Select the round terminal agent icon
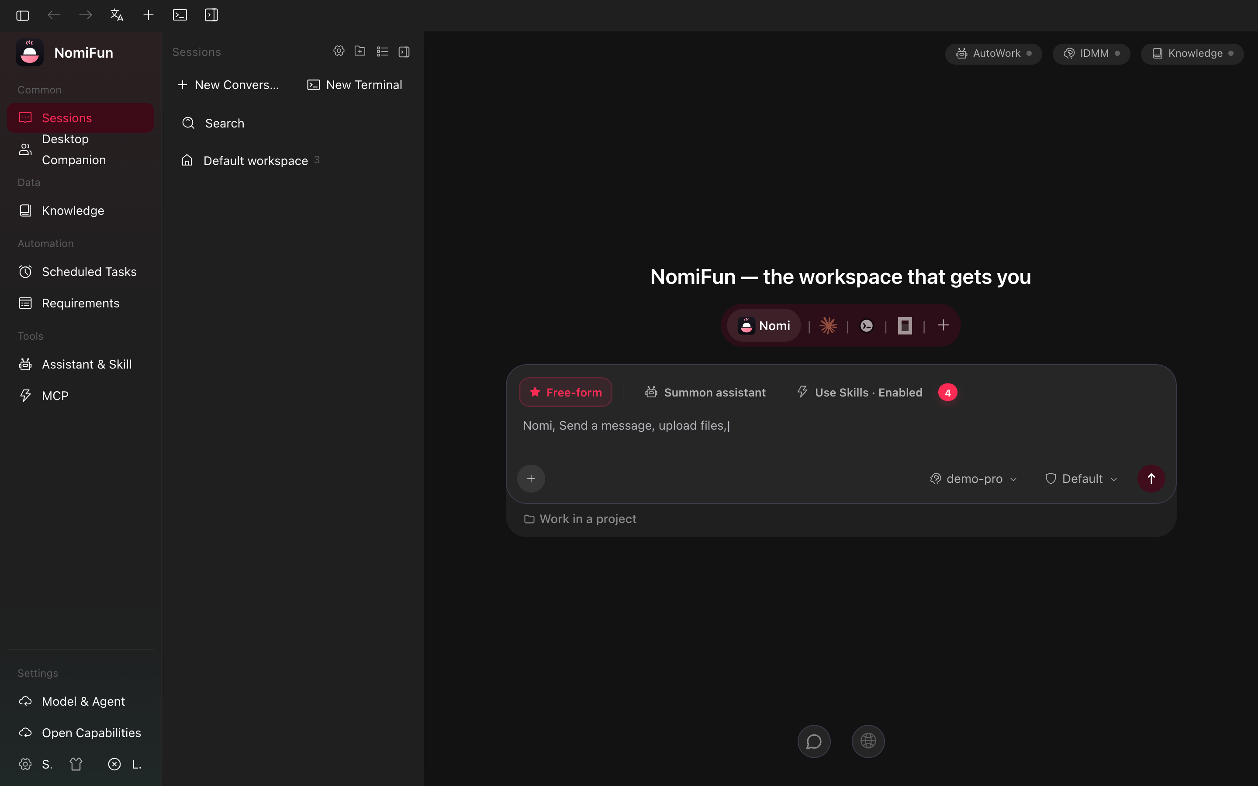This screenshot has width=1258, height=786. point(867,326)
